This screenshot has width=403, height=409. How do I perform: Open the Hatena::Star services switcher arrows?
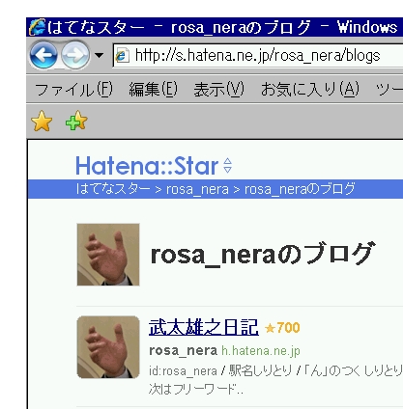pos(228,166)
